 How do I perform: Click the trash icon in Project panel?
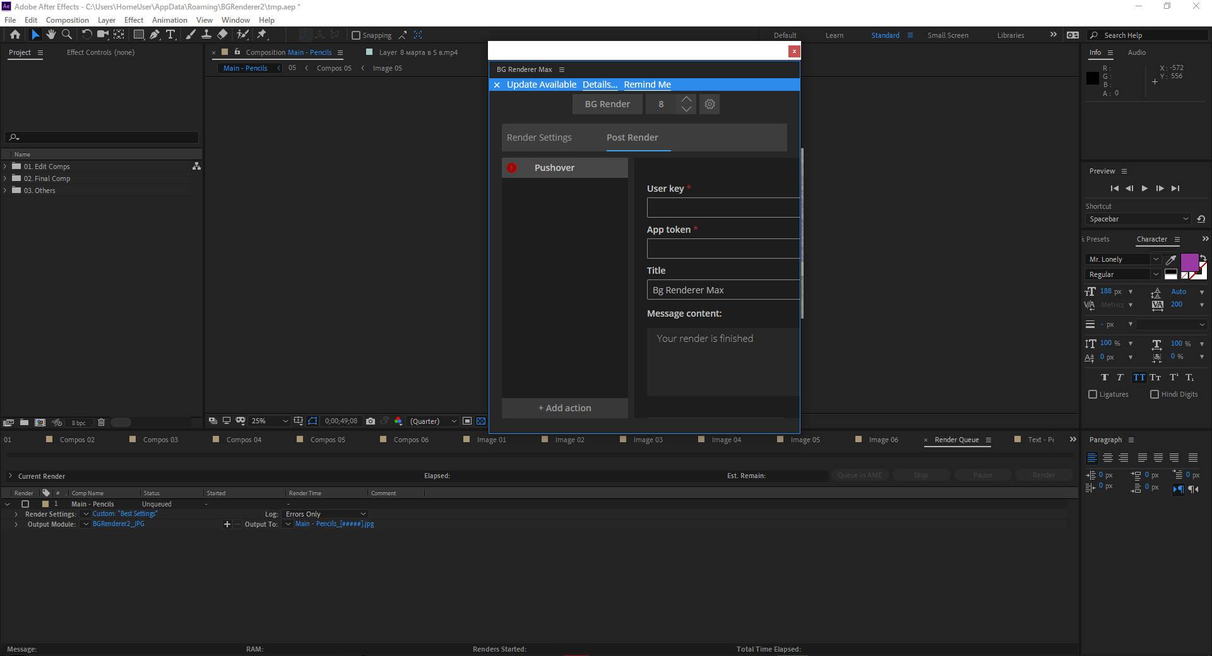pyautogui.click(x=101, y=422)
